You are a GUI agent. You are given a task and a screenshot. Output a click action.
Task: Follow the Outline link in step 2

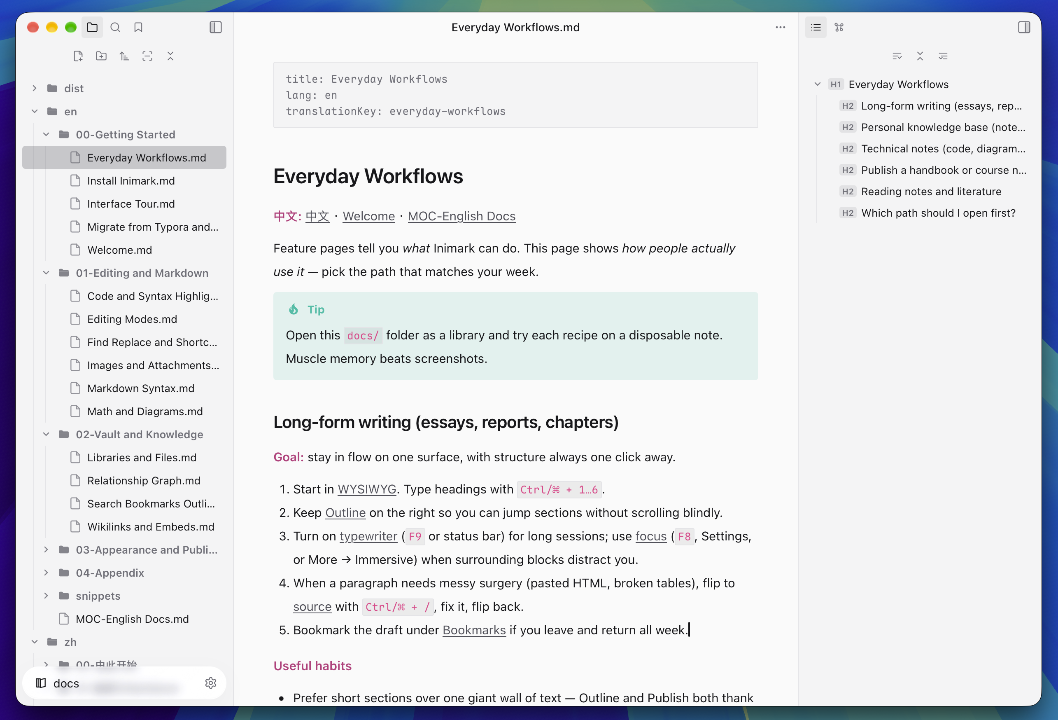345,513
